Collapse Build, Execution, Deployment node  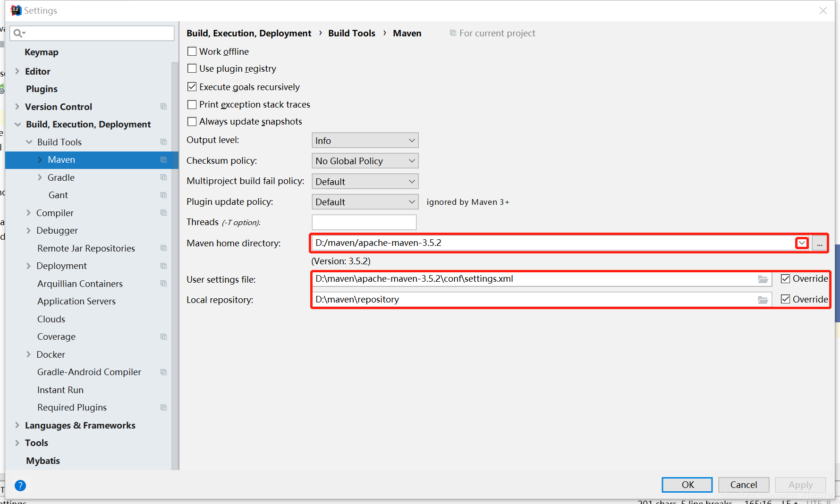[18, 125]
